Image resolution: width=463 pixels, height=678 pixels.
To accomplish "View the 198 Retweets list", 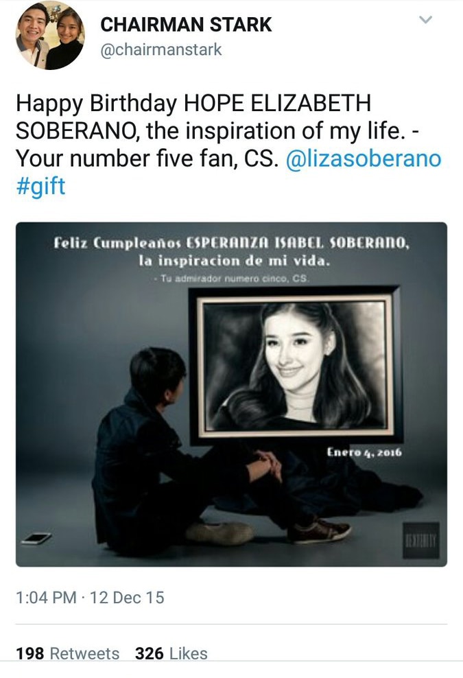I will 67,653.
